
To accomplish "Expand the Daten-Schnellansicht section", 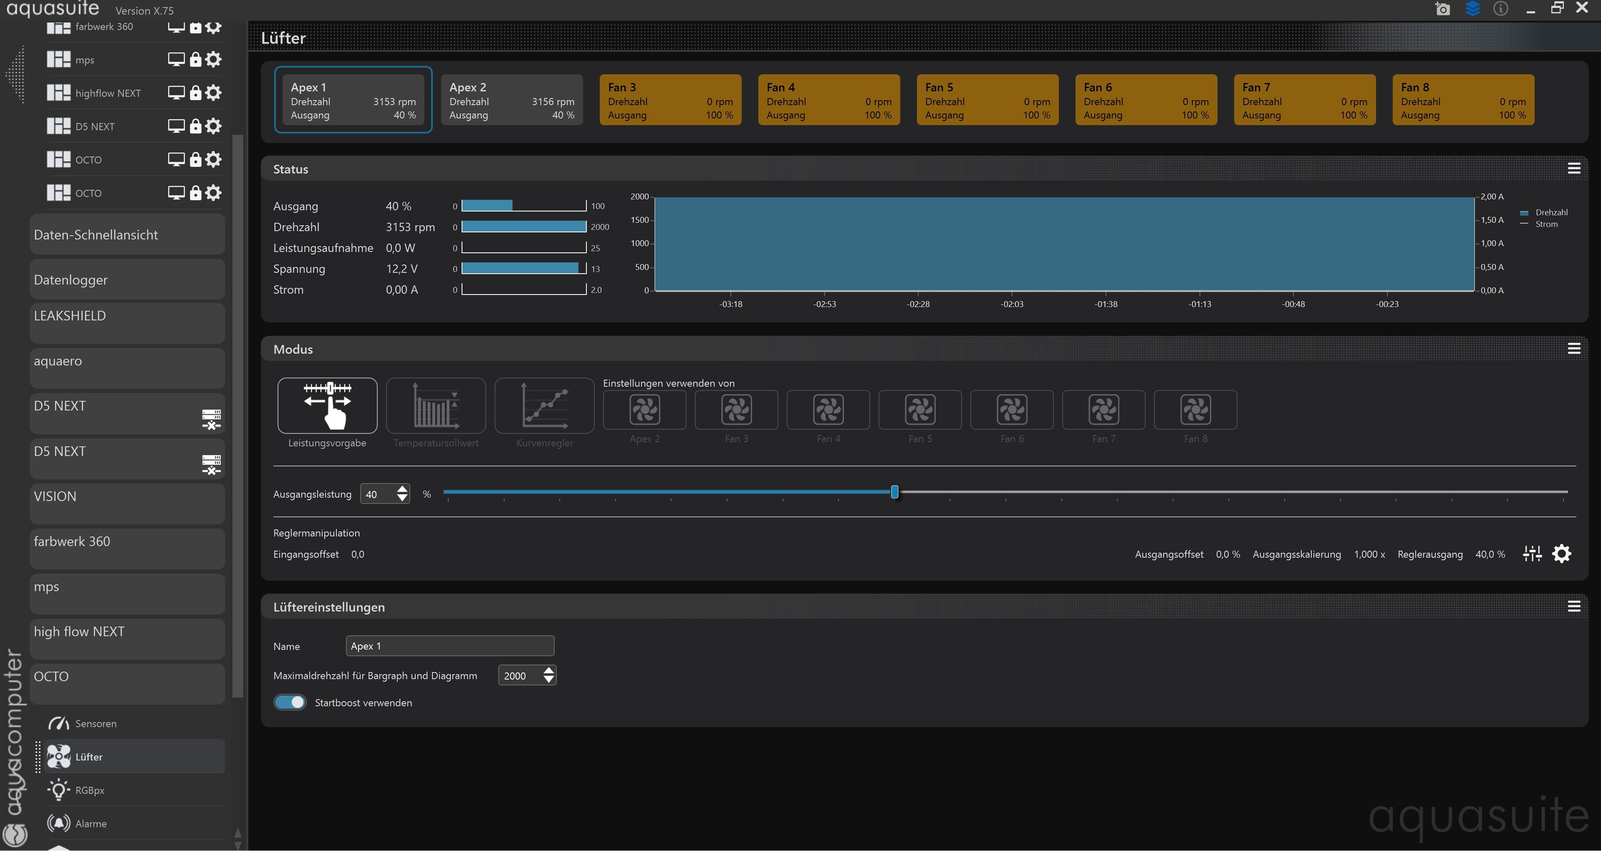I will point(127,235).
